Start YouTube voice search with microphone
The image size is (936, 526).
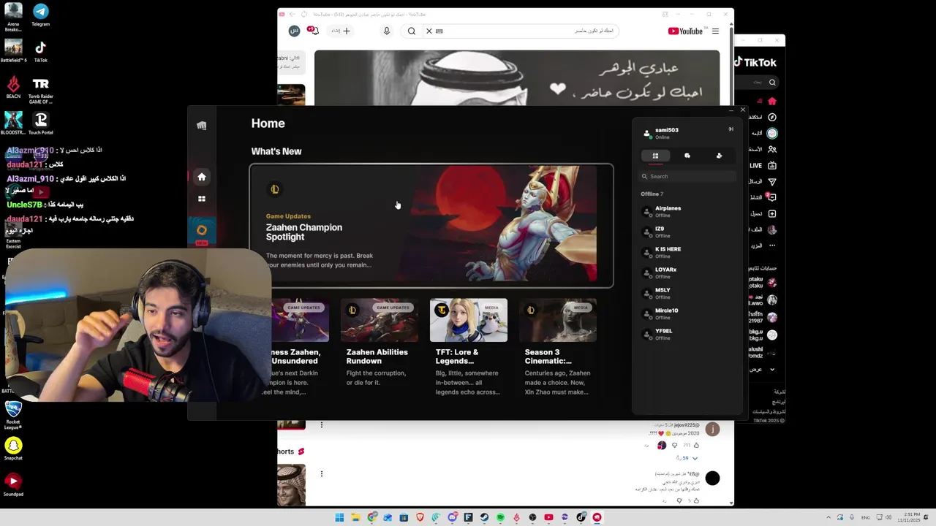[387, 31]
